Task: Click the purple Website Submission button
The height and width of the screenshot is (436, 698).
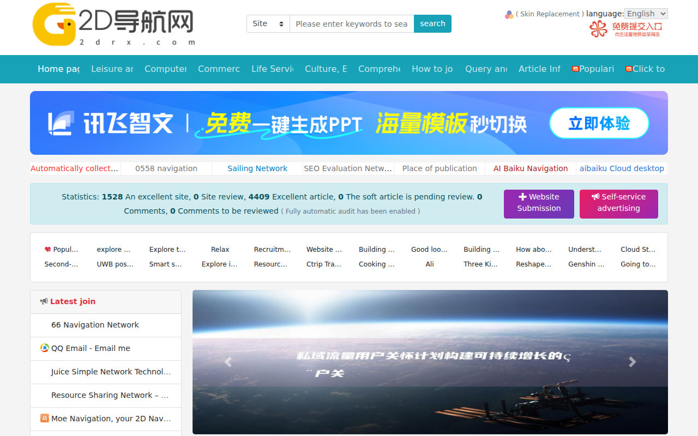Action: (x=539, y=204)
